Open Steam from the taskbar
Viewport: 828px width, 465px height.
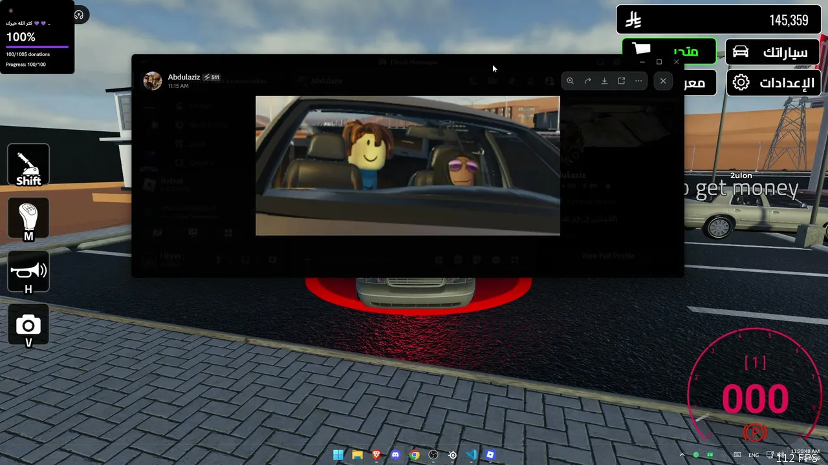pyautogui.click(x=453, y=455)
